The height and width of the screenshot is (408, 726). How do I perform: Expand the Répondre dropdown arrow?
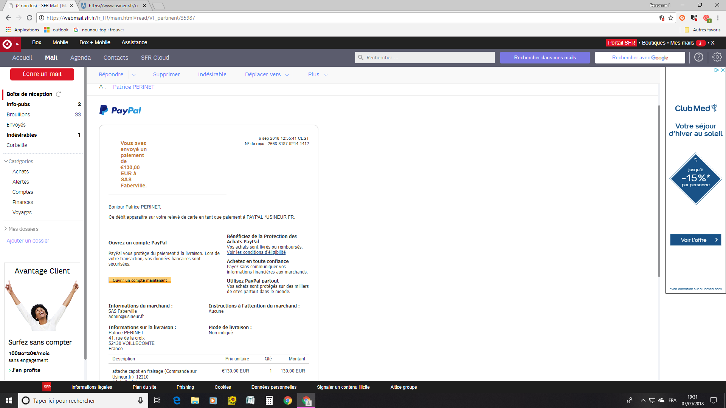pos(133,75)
